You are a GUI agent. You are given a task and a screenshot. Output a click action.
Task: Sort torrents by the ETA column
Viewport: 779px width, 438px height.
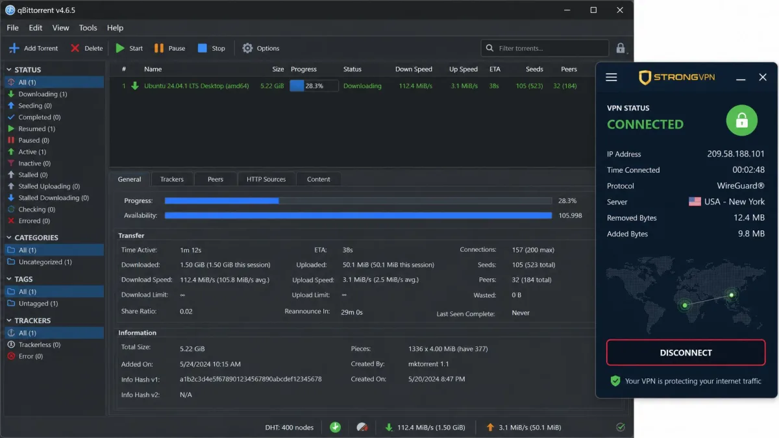pos(495,69)
